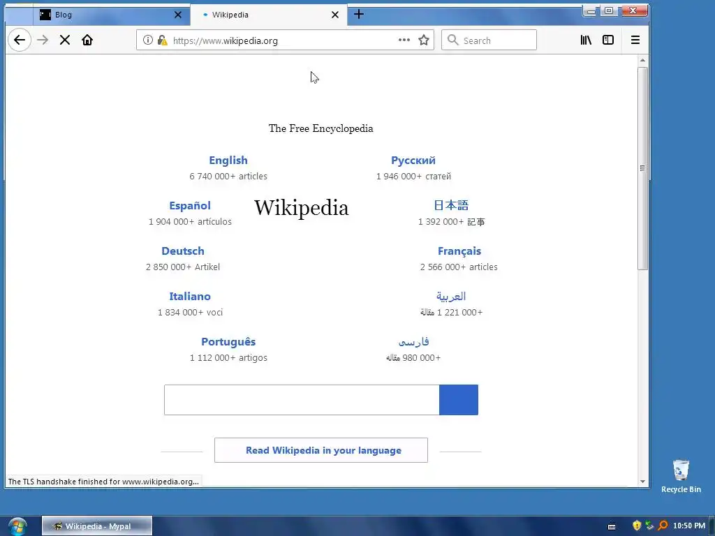Select the Wikipedia tab
715x536 pixels.
click(x=269, y=15)
